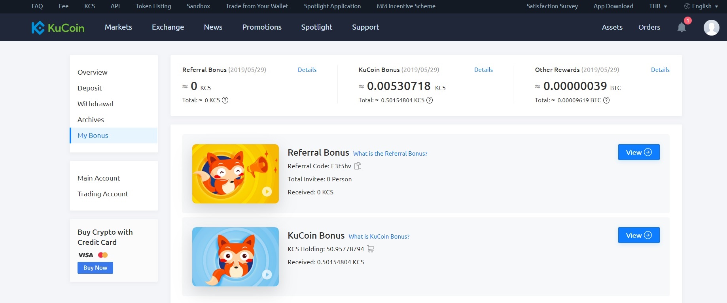Open MM Incentive Scheme link
This screenshot has width=727, height=303.
406,6
